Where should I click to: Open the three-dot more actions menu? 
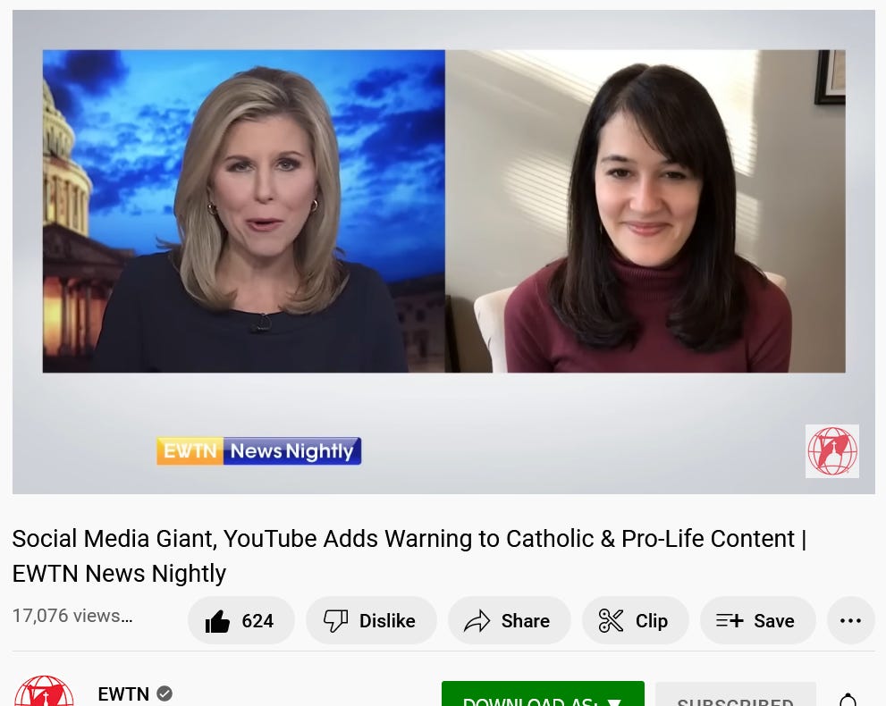(x=850, y=620)
